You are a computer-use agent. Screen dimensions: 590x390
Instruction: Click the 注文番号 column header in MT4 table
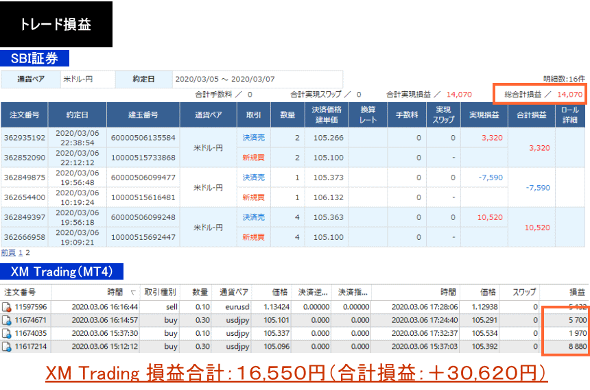pyautogui.click(x=16, y=292)
